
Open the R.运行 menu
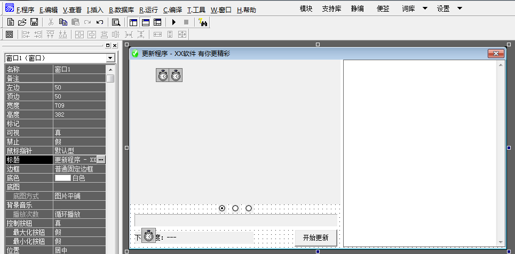coord(149,10)
